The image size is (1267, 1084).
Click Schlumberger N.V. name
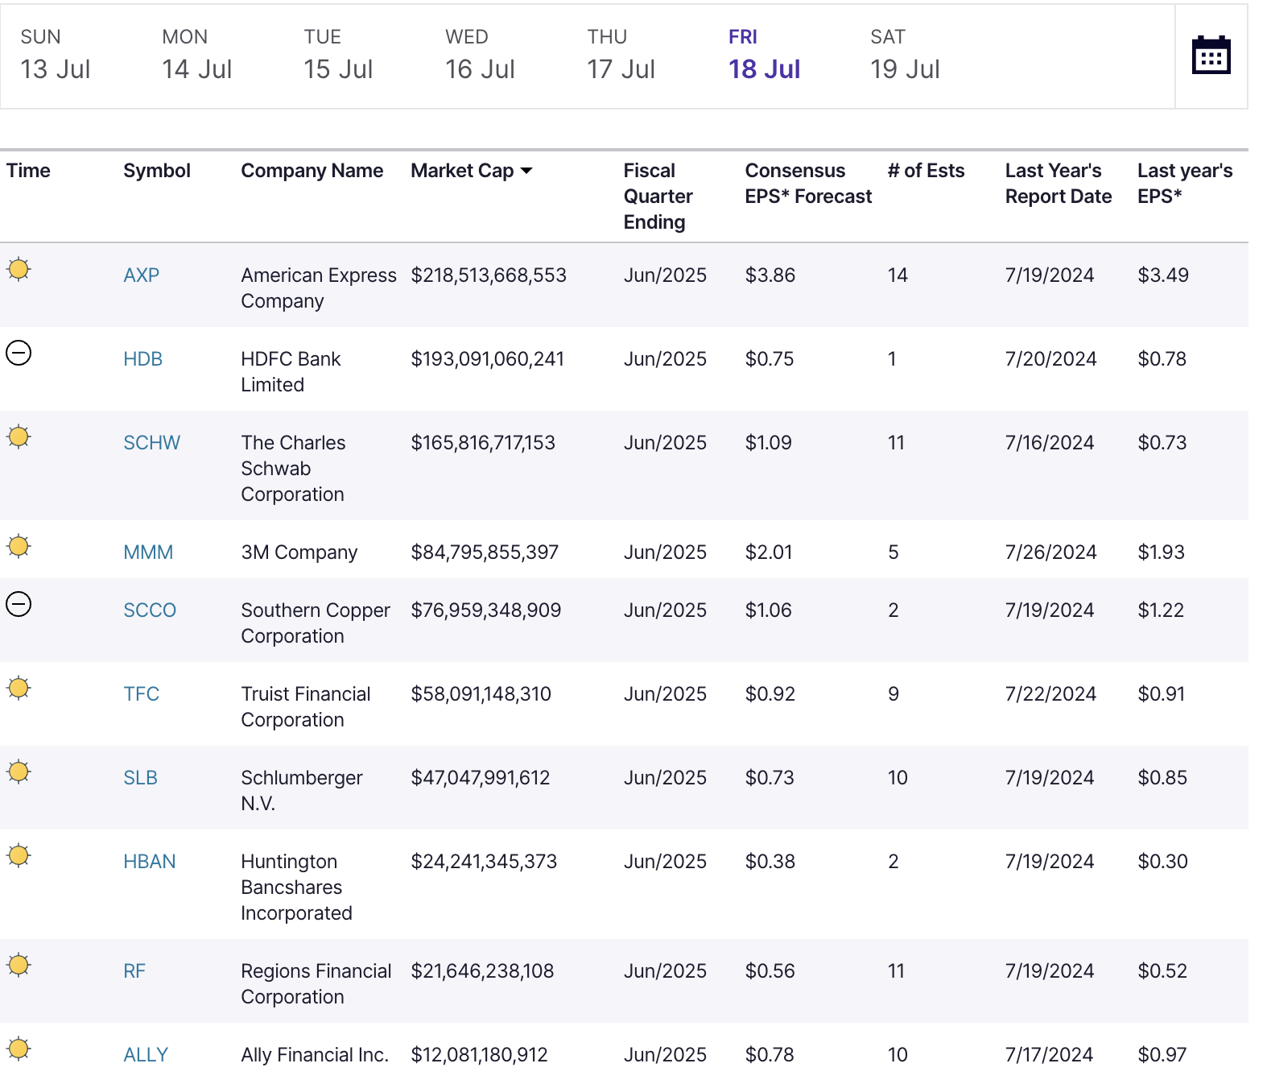(302, 791)
